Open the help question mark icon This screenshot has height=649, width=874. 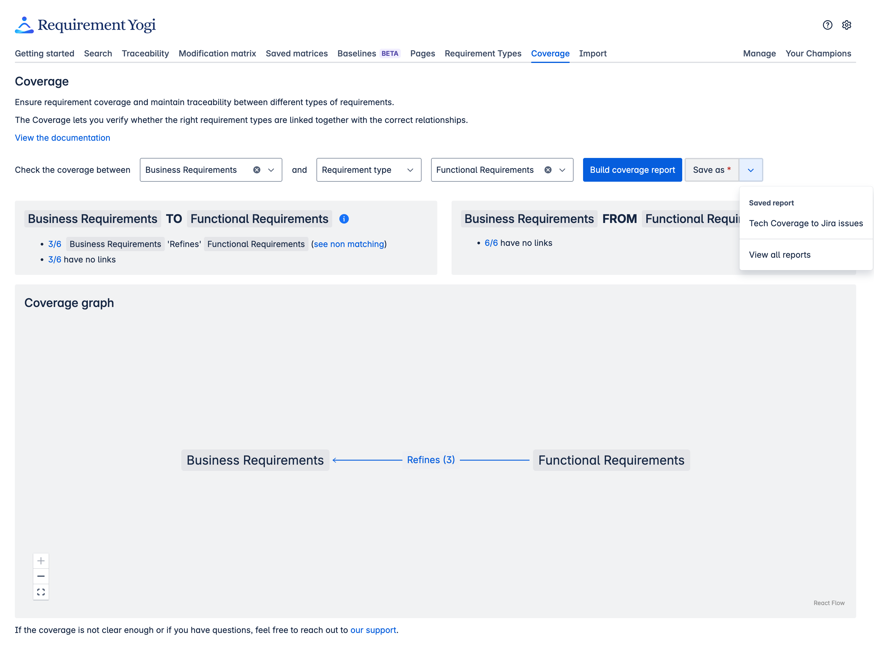[827, 25]
